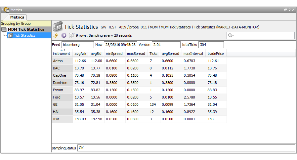The width and height of the screenshot is (297, 160).
Task: Select the MDM Tick Statistics folder icon
Action: 4,29
